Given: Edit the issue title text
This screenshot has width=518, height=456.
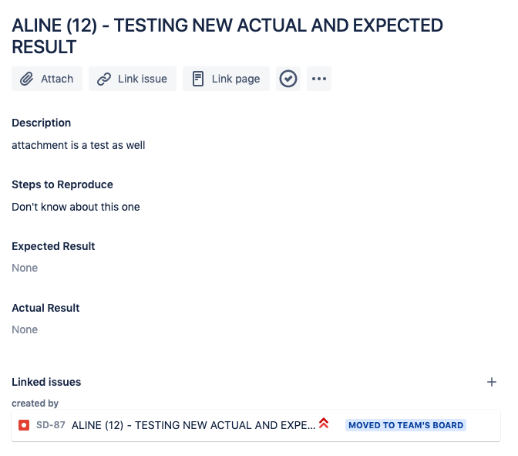Looking at the screenshot, I should pyautogui.click(x=227, y=36).
